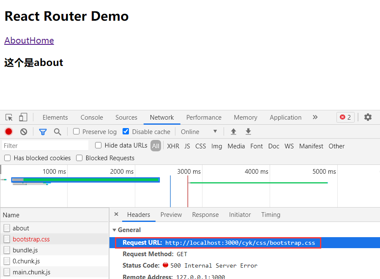Viewport: 380px width, 279px height.
Task: Clear the network log icon
Action: [24, 131]
